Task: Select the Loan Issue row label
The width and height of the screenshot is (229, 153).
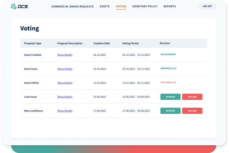Action: click(31, 97)
